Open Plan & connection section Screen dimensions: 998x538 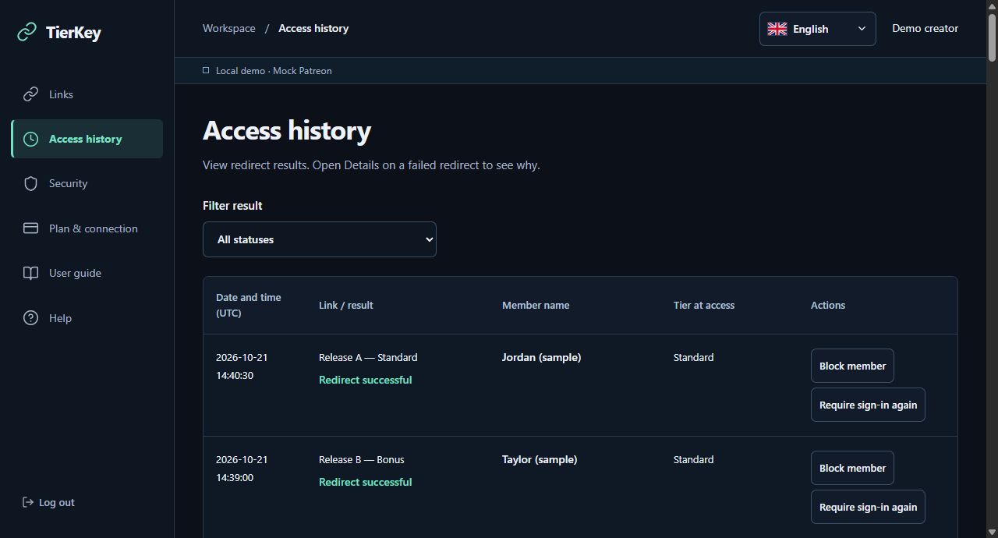pyautogui.click(x=87, y=228)
